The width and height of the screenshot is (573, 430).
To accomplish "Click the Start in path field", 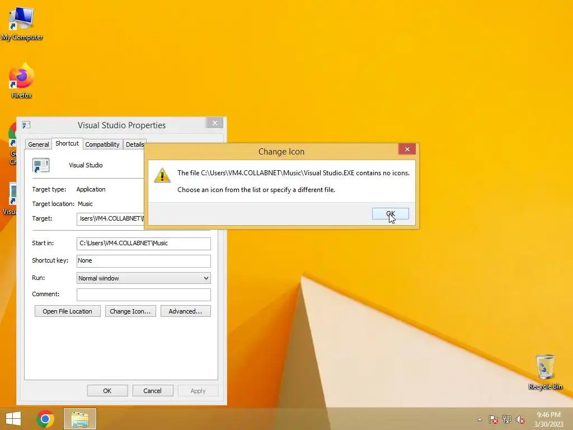I will [144, 244].
